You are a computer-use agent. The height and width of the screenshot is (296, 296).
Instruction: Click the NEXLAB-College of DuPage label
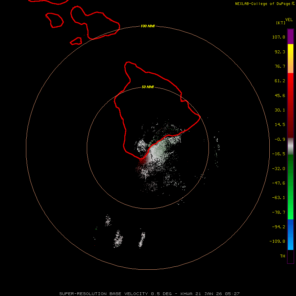262,4
